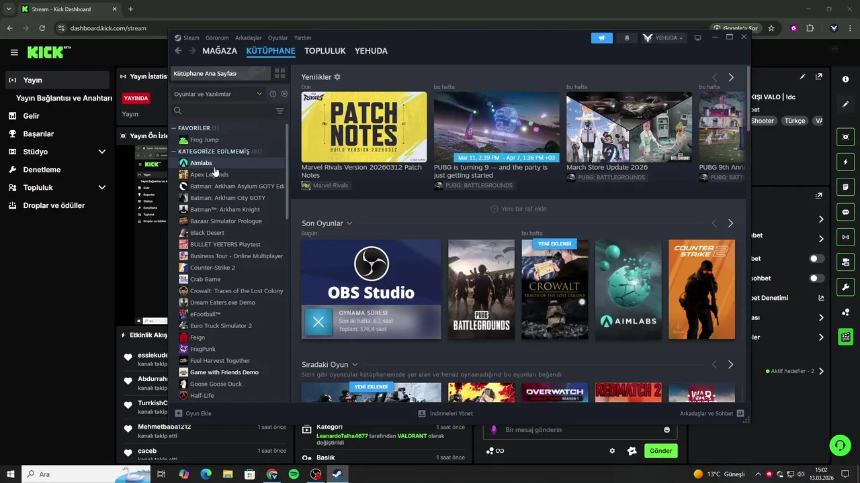Collapse KATEGORİZE EDİLMEMİŞ category
Image resolution: width=860 pixels, height=483 pixels.
tap(173, 152)
